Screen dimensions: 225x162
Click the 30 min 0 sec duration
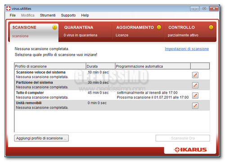tap(98, 83)
